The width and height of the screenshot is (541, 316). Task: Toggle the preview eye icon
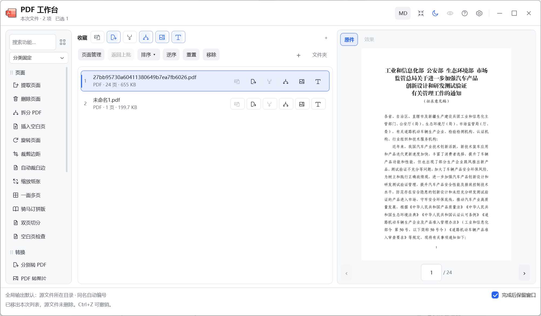click(x=450, y=13)
